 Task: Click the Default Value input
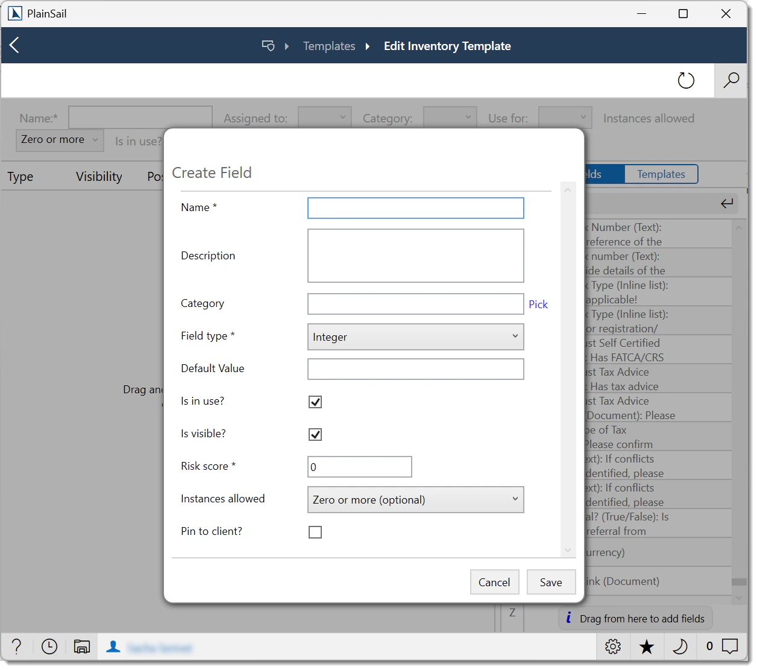[x=416, y=369]
